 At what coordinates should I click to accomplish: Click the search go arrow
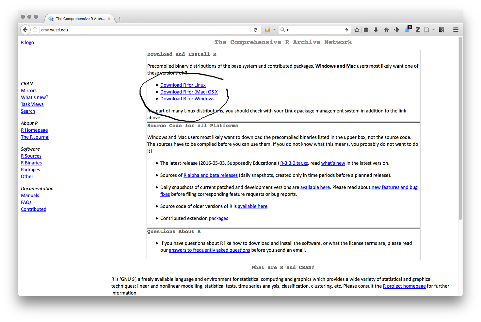[346, 30]
